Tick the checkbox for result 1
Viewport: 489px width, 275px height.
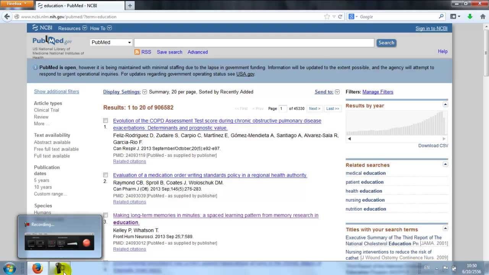[105, 121]
